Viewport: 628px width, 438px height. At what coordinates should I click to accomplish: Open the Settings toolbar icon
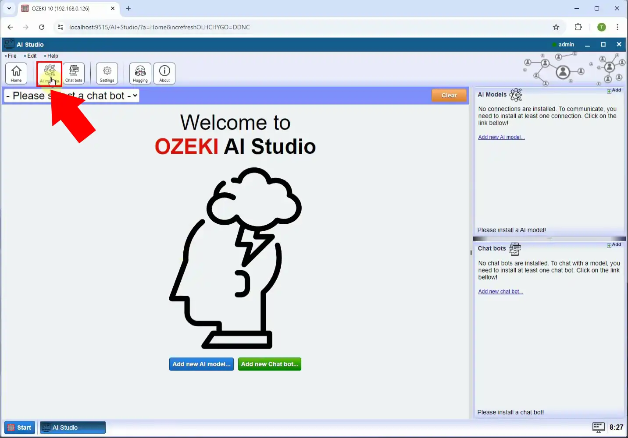107,73
